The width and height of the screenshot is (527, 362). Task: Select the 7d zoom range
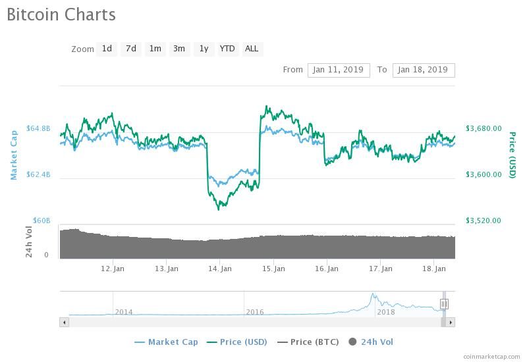(131, 49)
